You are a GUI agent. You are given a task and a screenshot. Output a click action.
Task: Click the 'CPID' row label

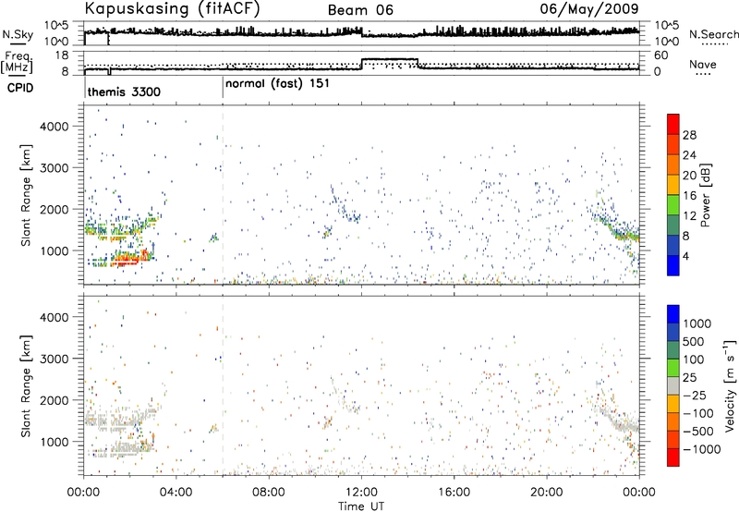[19, 88]
